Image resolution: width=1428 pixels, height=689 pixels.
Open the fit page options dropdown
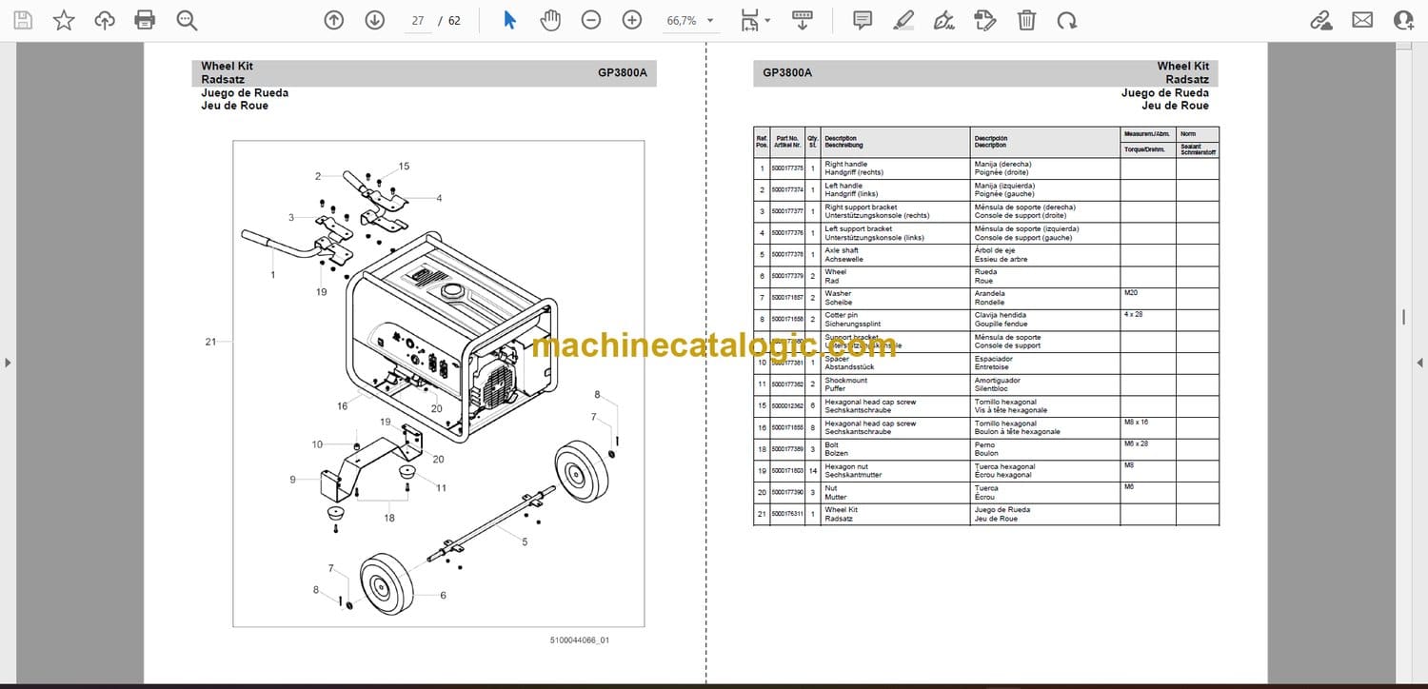pyautogui.click(x=756, y=20)
